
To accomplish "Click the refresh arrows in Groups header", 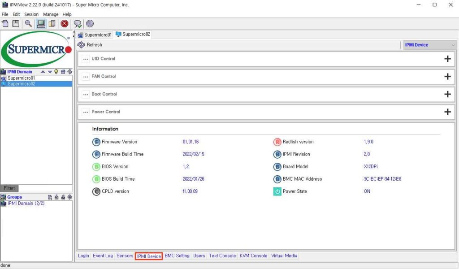I will (69, 197).
